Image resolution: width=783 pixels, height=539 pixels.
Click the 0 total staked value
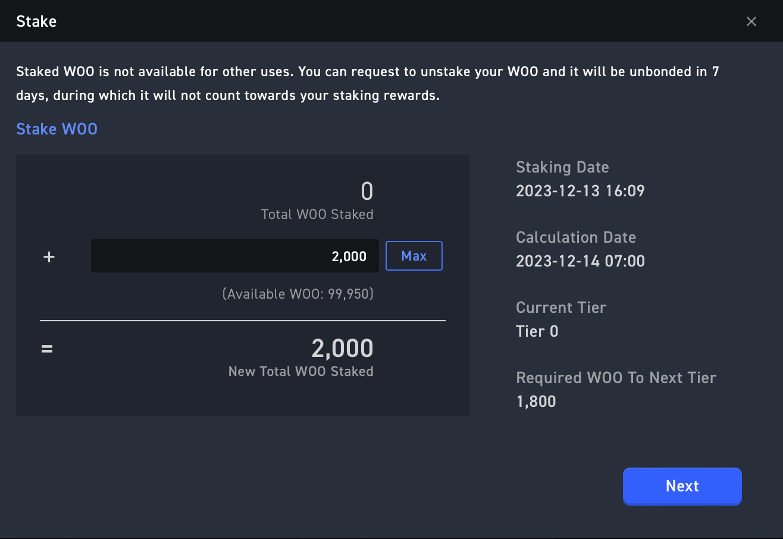coord(367,192)
